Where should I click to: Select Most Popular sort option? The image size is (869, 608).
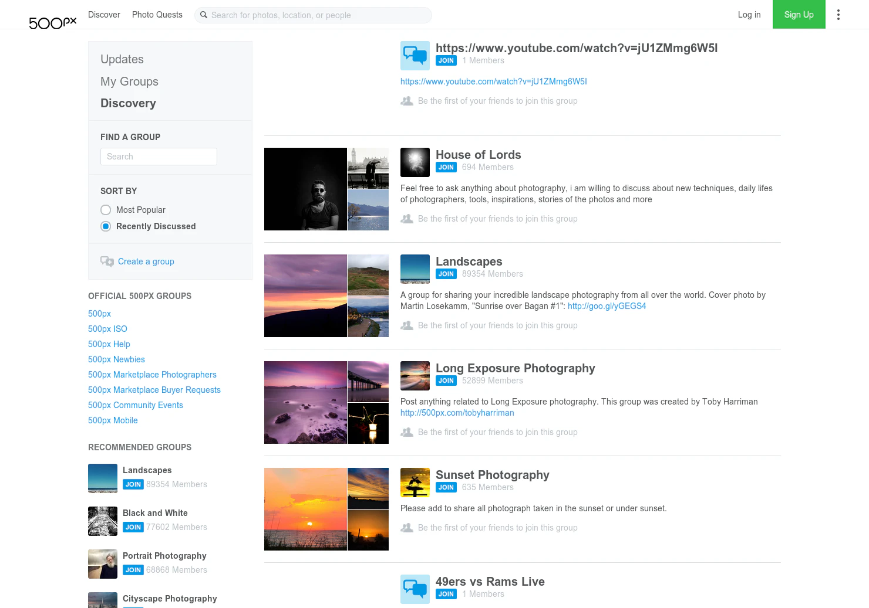[106, 210]
